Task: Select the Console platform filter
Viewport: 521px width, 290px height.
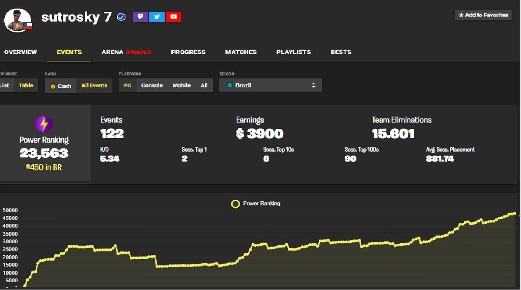Action: pyautogui.click(x=152, y=85)
